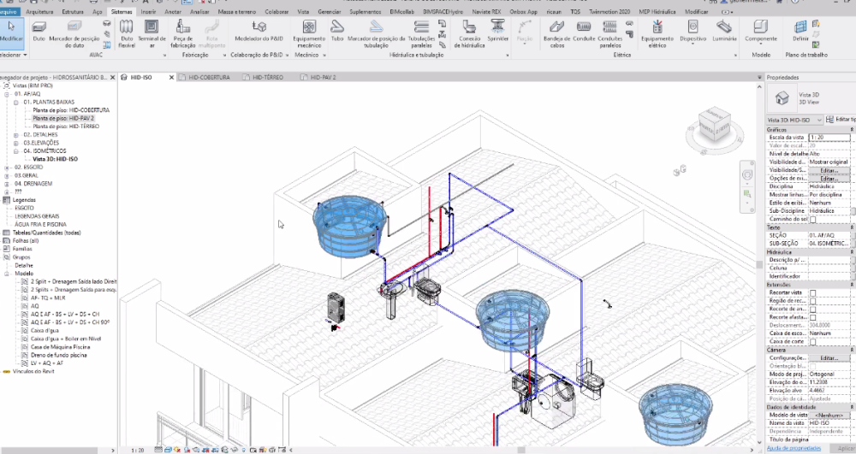Select the Tubo pipe tool
This screenshot has width=856, height=454.
[337, 32]
